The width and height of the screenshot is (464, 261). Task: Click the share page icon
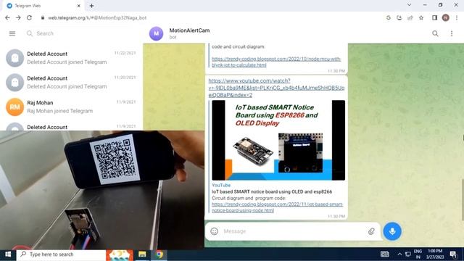point(410,17)
